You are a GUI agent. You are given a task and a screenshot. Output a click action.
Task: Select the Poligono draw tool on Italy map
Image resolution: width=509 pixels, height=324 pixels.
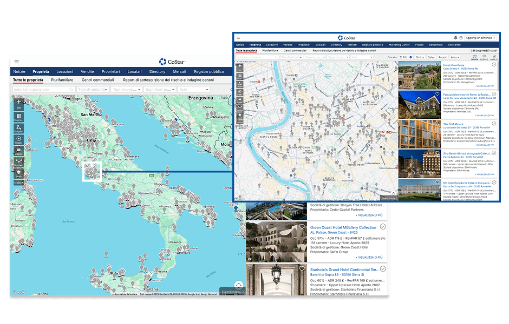point(19,128)
